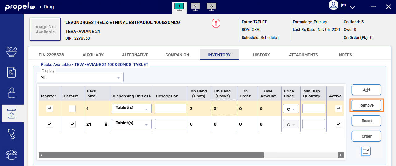Click the Reset button
Viewport: 396px width, 166px height.
click(366, 121)
